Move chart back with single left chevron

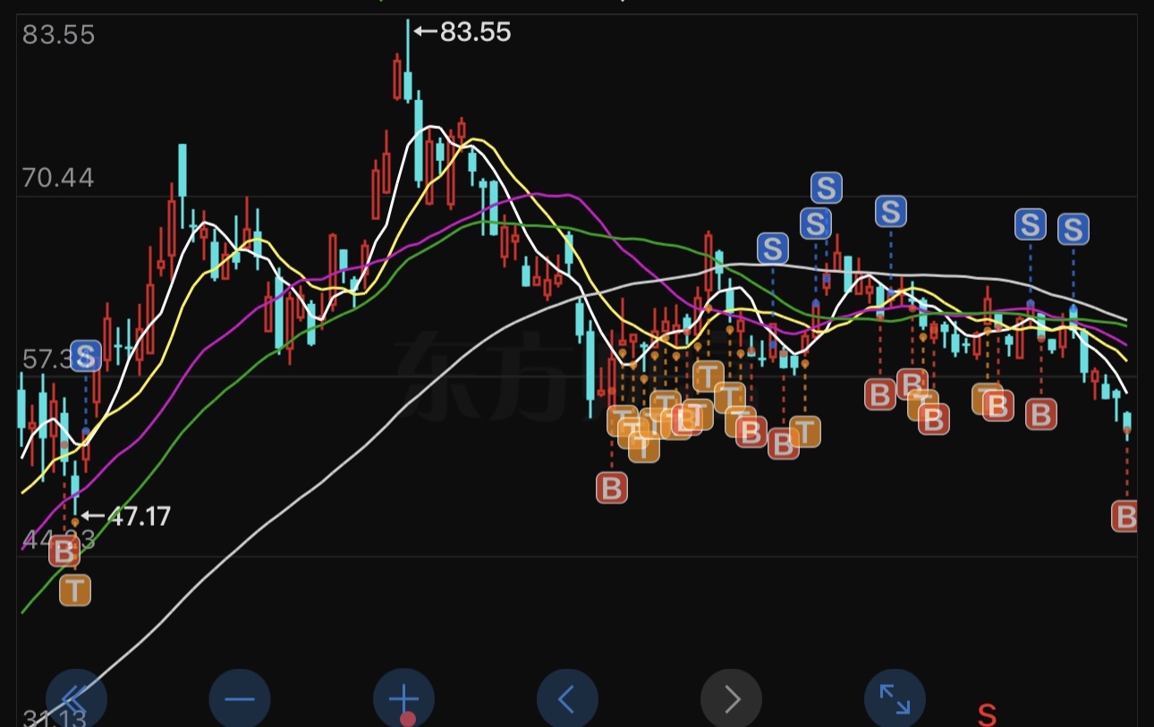point(567,698)
